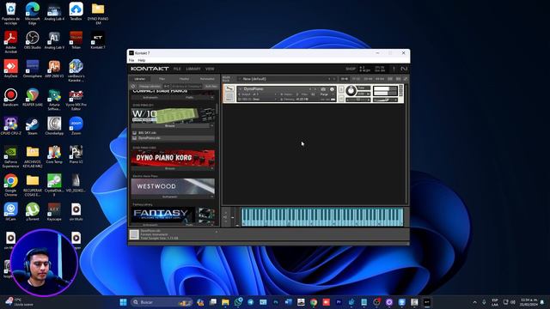Select MIDI channel page 01-16

345,79
